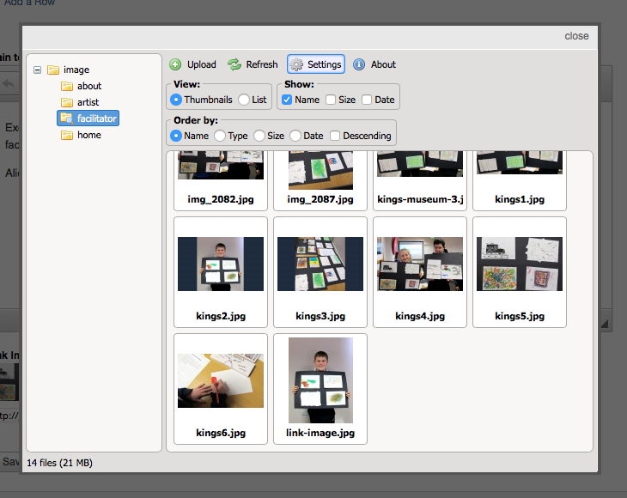Click the kings6.jpg file name
Viewport: 627px width, 498px height.
pyautogui.click(x=221, y=433)
